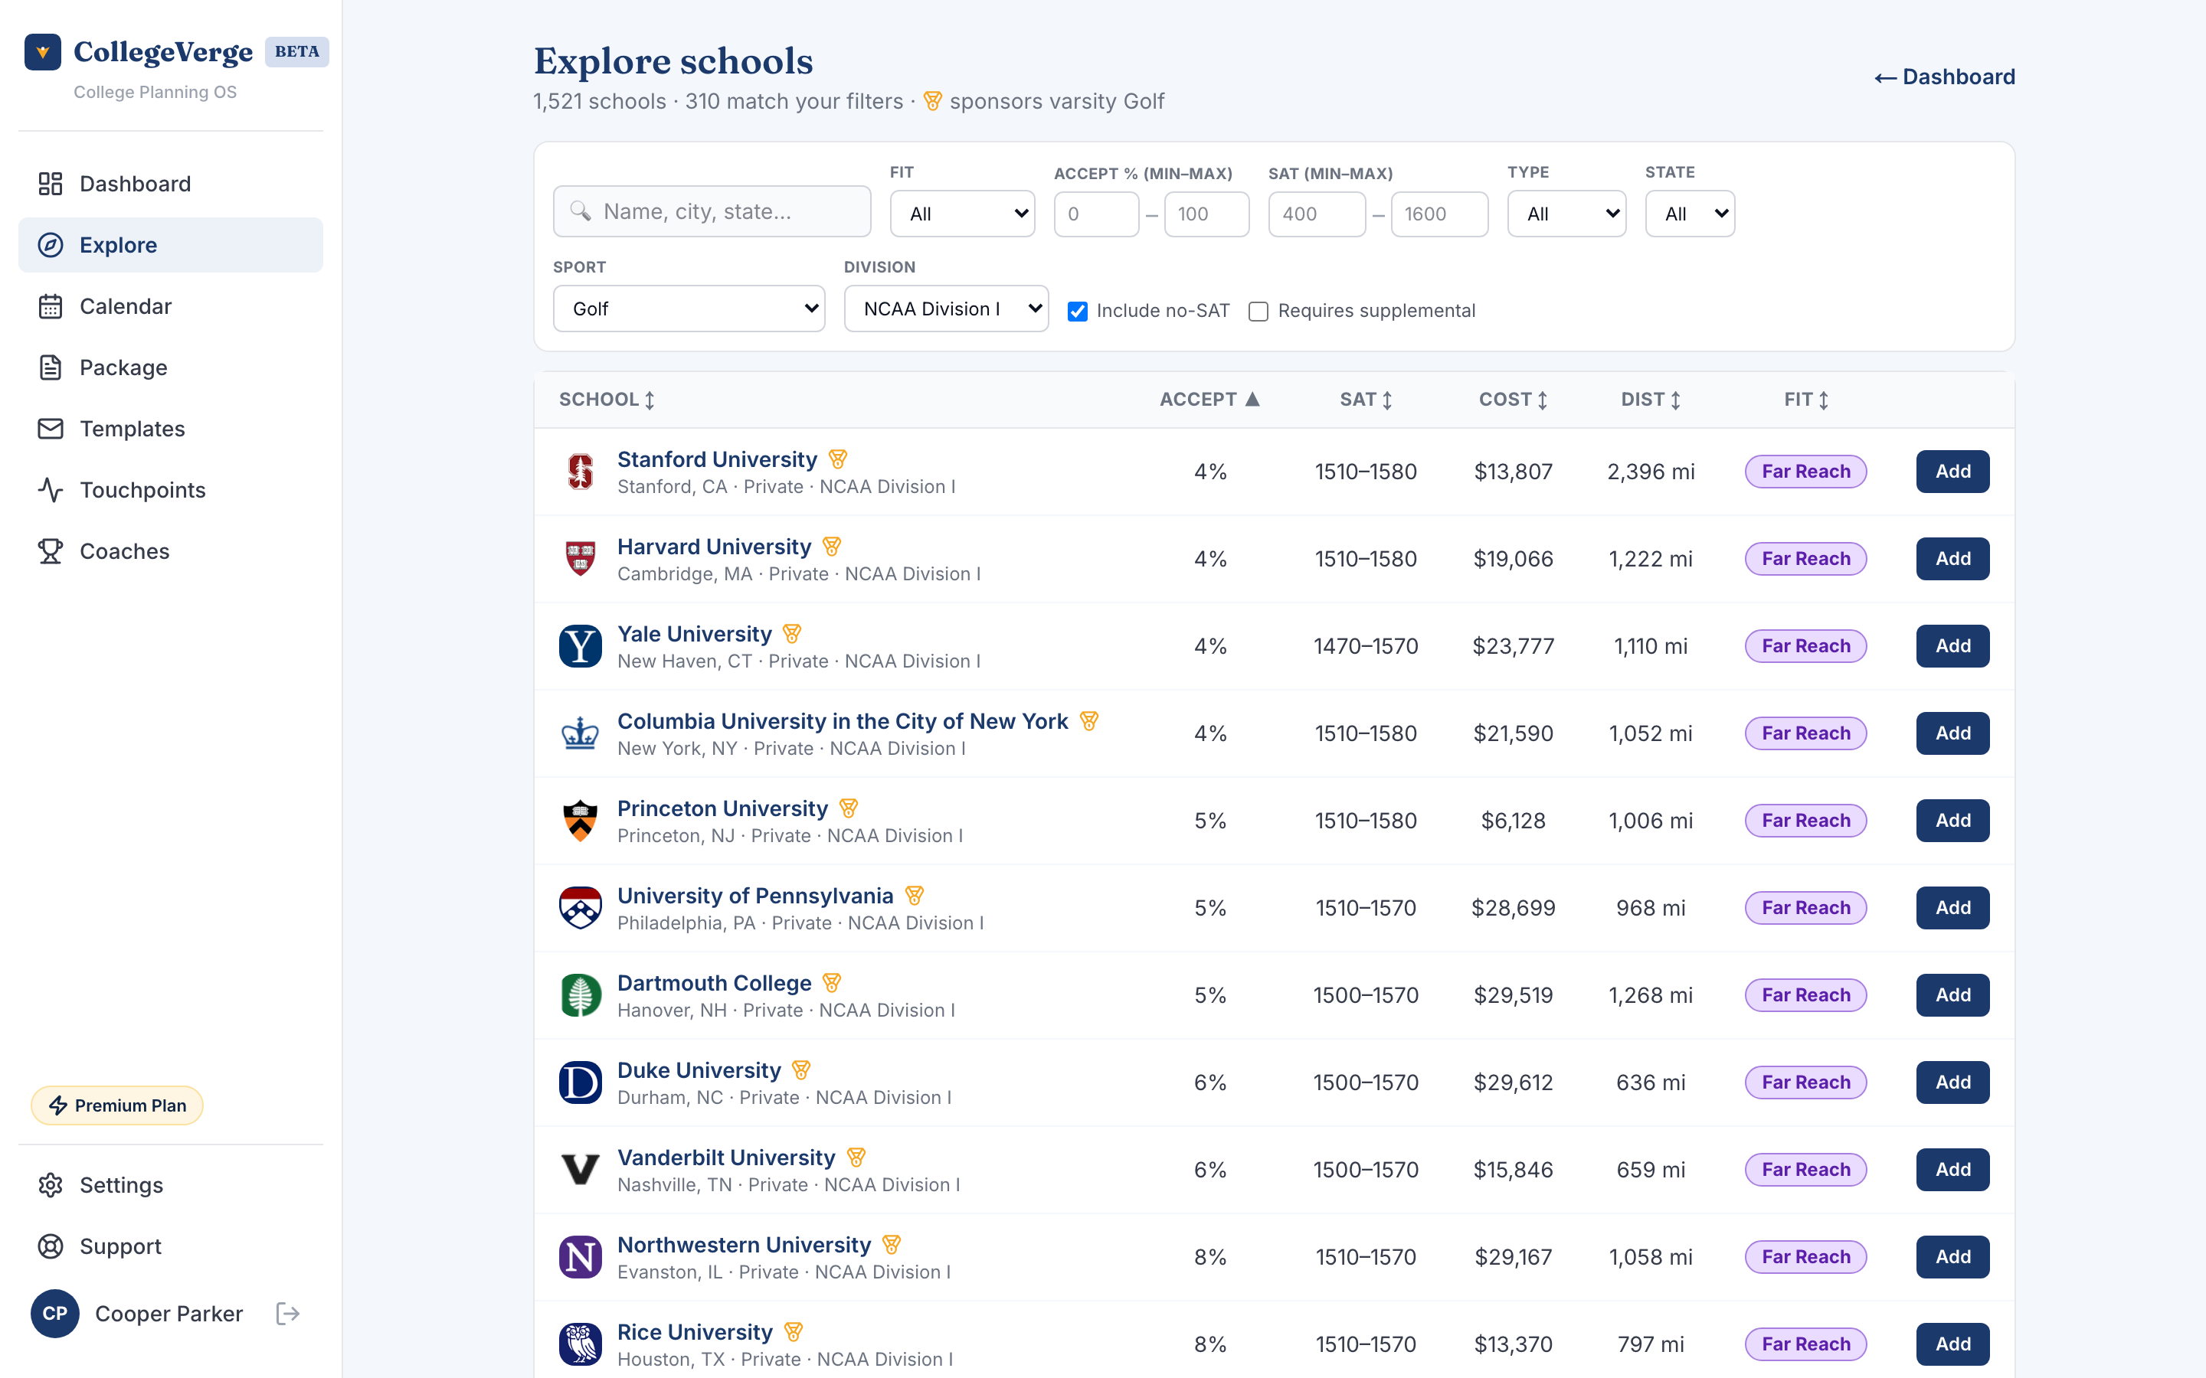Click the Coaches trophy icon
2206x1378 pixels.
click(50, 551)
